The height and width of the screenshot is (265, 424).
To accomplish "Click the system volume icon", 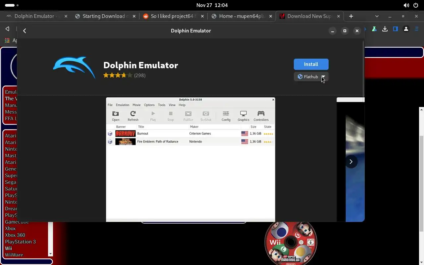I will tap(406, 5).
